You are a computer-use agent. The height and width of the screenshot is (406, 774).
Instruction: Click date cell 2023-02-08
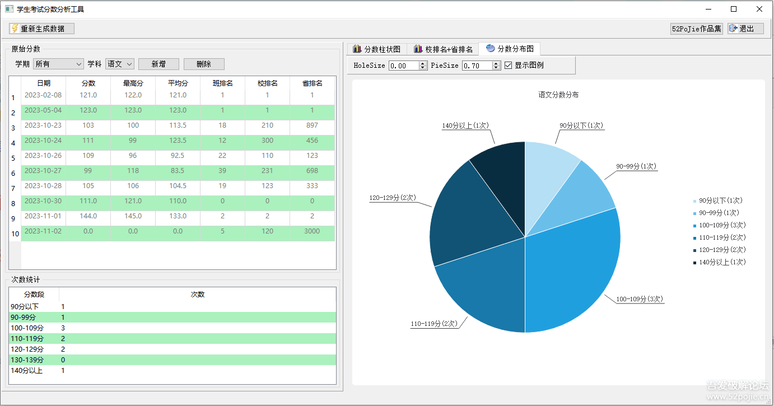pos(43,95)
